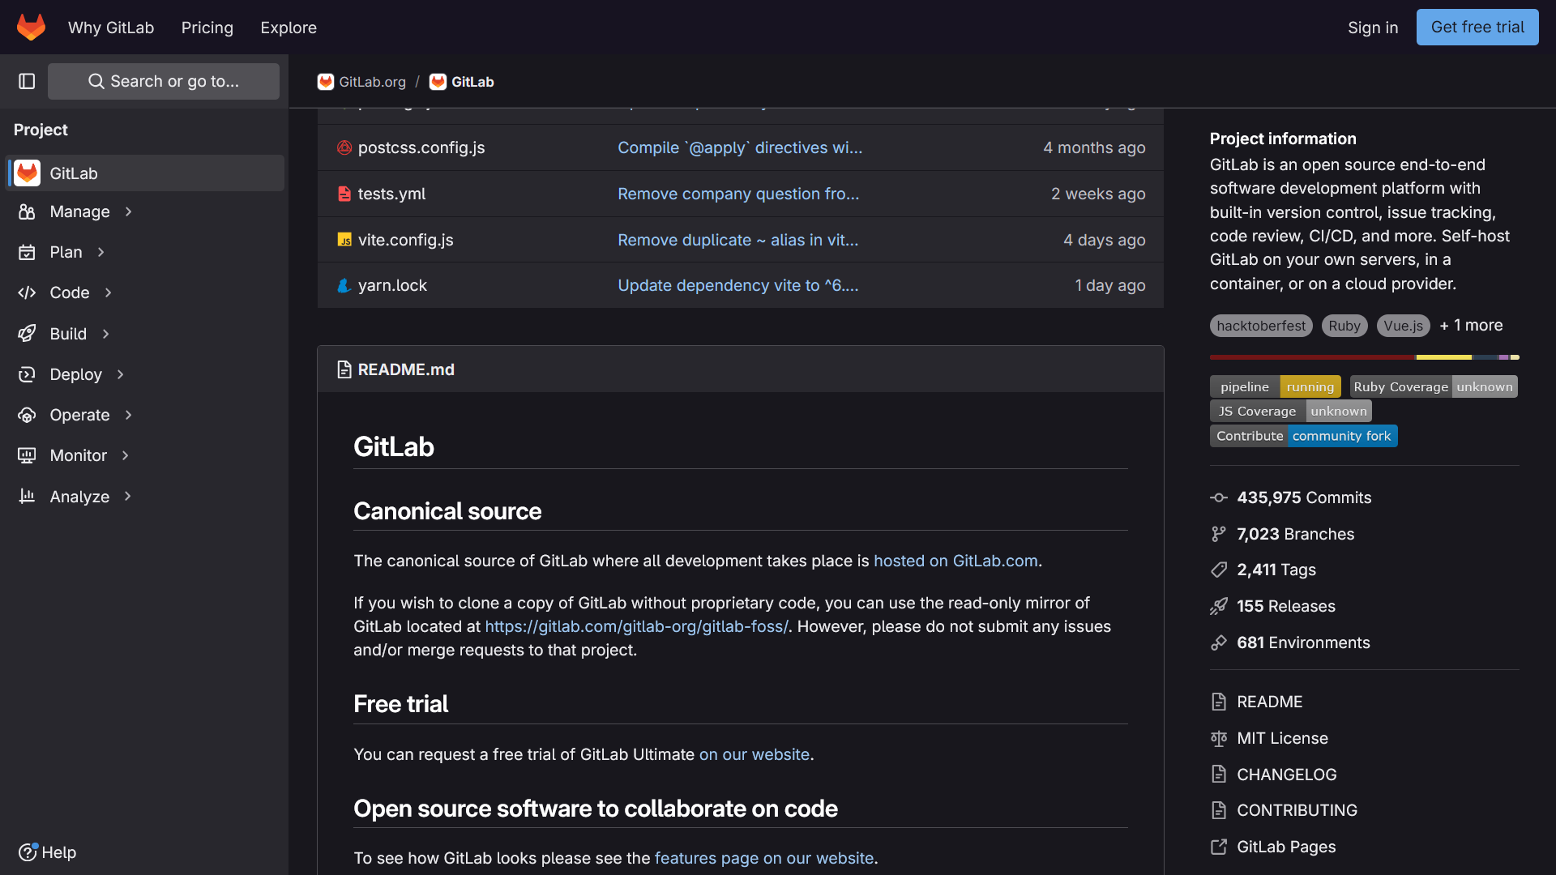
Task: Click the GitLab fox logo in header
Action: coord(31,27)
